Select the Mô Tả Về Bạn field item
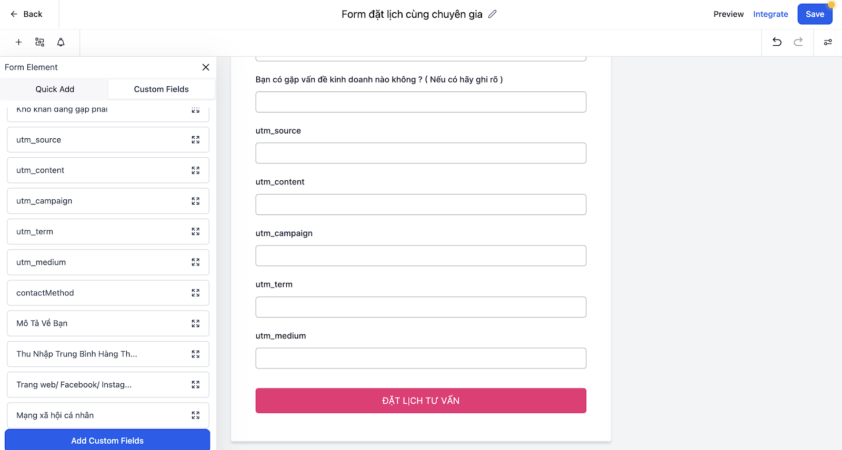 (108, 323)
